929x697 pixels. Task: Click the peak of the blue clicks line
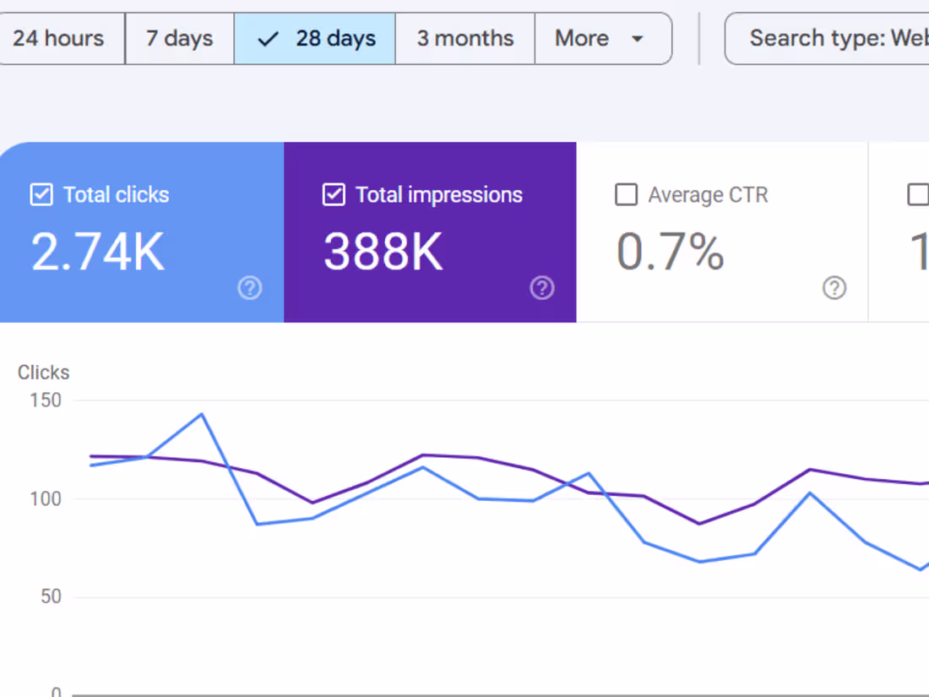coord(203,414)
